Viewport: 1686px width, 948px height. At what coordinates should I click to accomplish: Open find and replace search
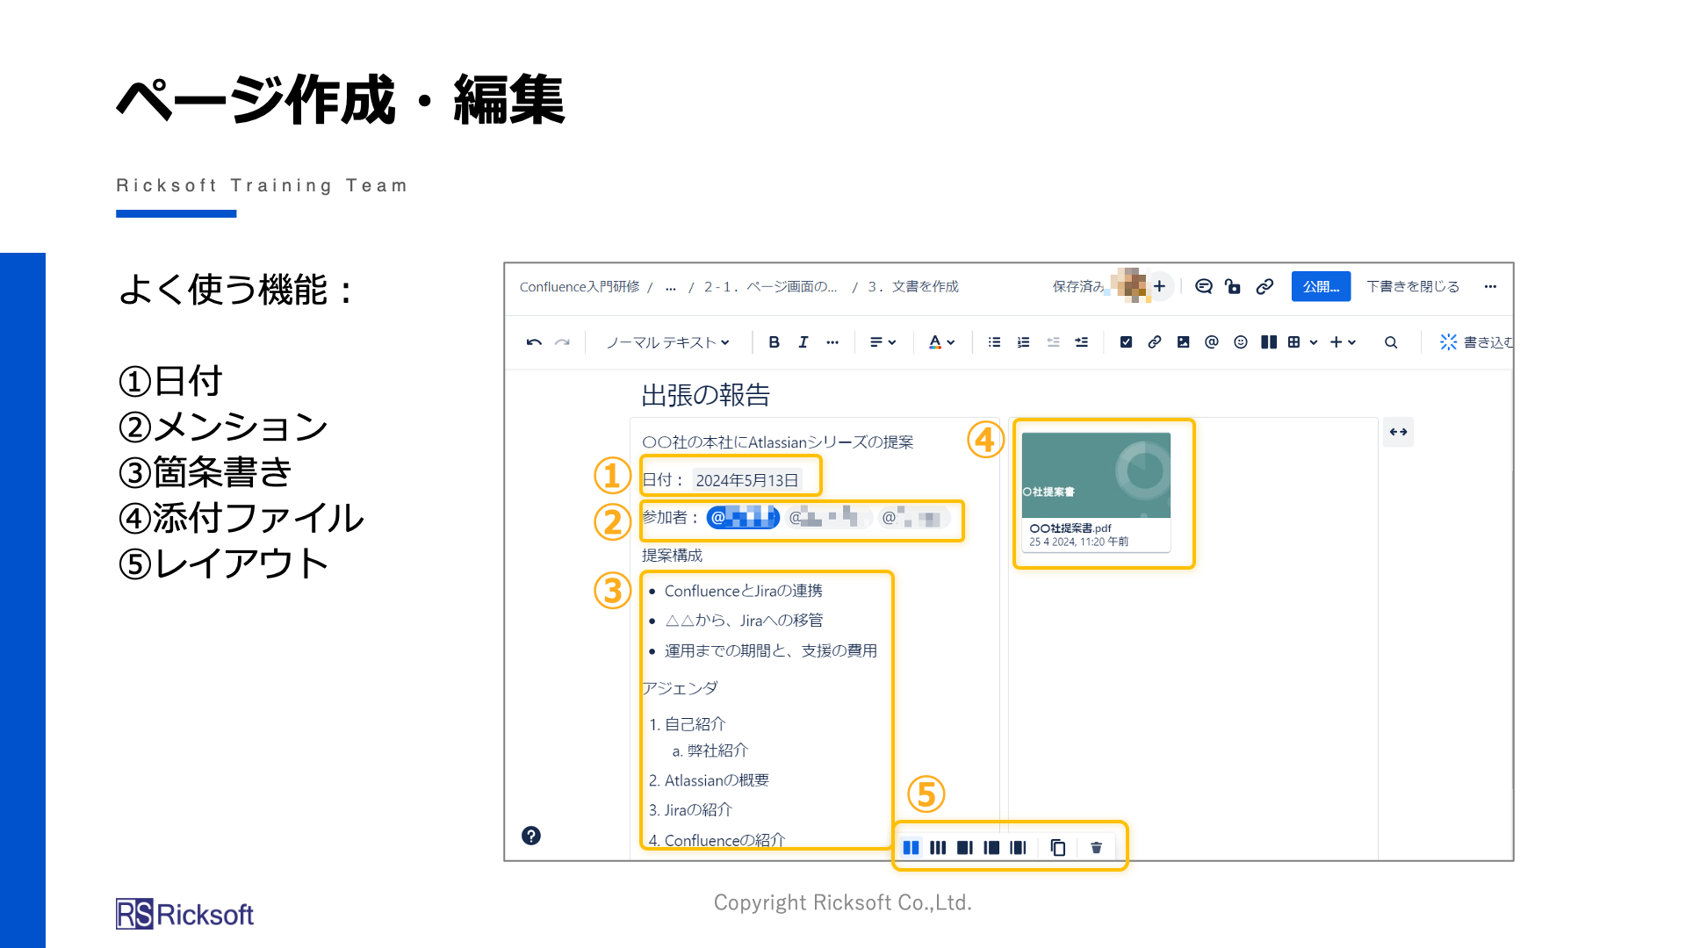coord(1391,342)
